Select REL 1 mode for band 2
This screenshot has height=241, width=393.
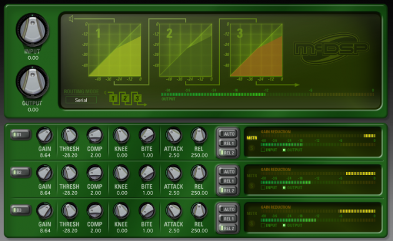pos(227,181)
